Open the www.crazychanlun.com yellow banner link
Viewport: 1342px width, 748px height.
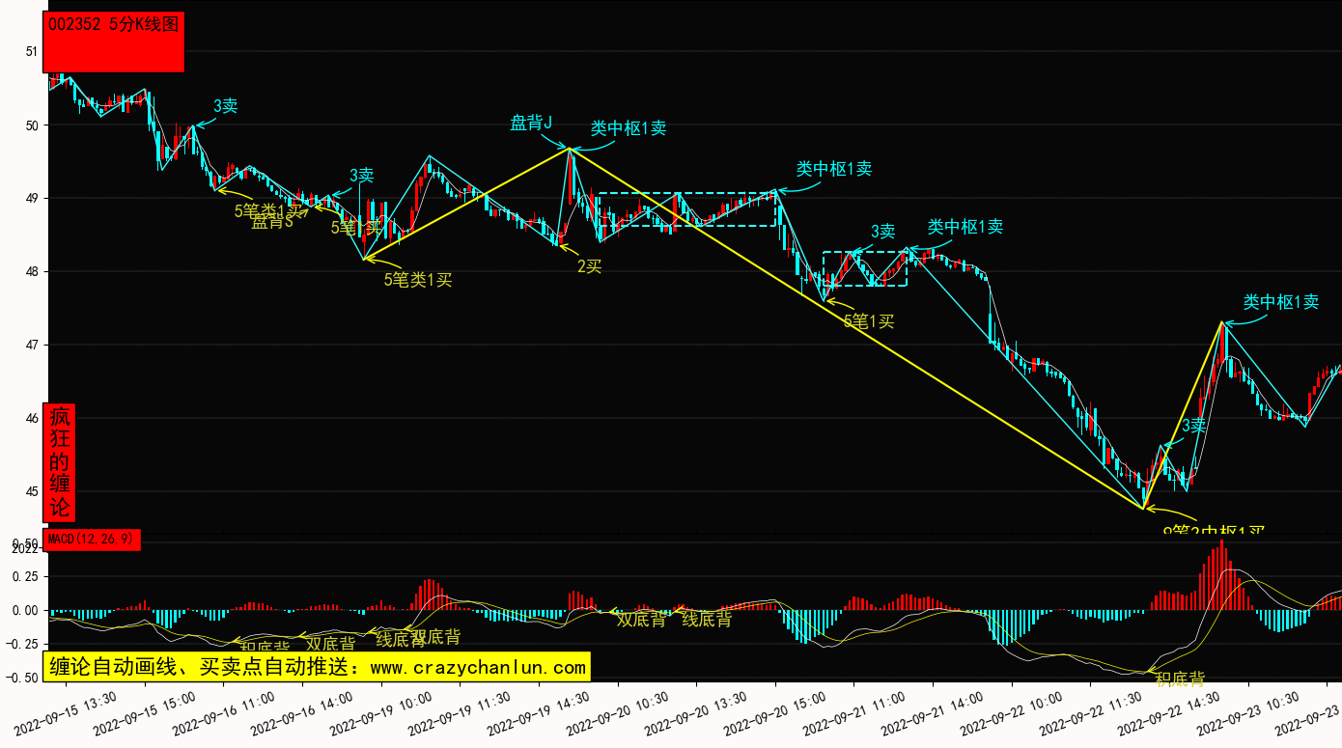pos(316,667)
